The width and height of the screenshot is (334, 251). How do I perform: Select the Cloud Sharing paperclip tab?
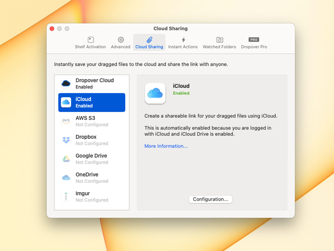[149, 43]
